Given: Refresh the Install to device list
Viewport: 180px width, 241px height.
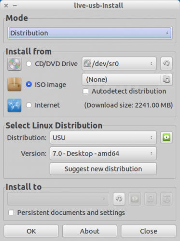Looking at the screenshot, I should pos(119,199).
